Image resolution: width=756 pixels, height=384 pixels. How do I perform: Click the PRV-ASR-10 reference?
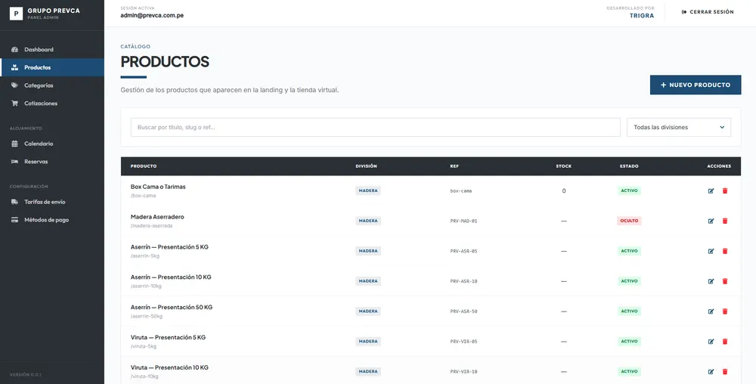point(464,281)
